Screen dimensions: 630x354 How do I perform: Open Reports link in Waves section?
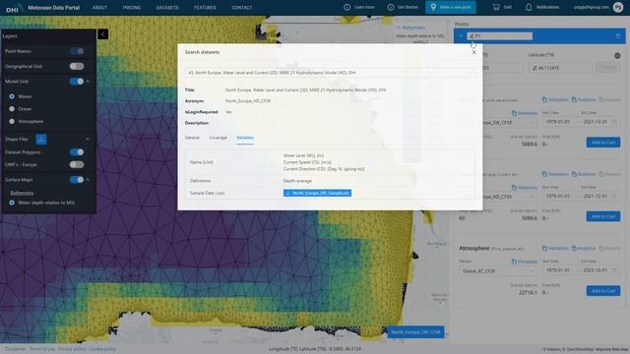tap(609, 99)
